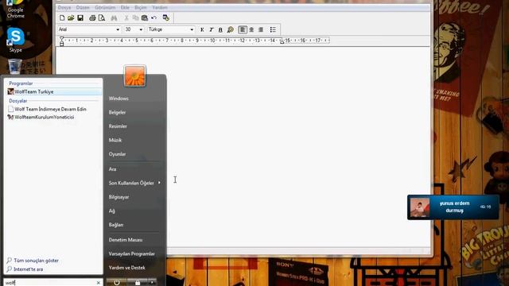
Task: Open the Dosya menu
Action: tap(64, 7)
